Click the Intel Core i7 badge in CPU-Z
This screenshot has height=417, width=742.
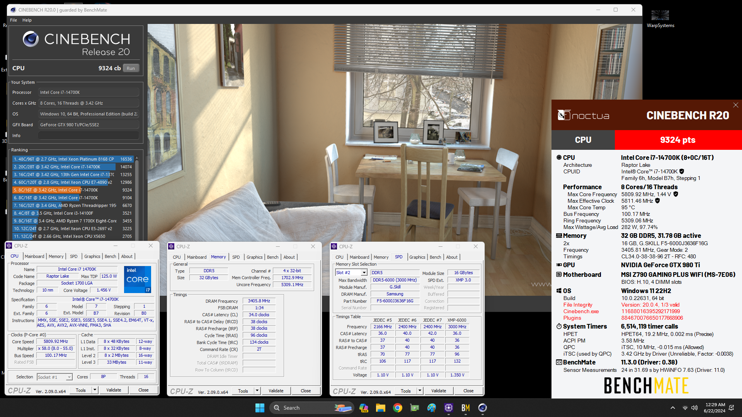point(138,279)
